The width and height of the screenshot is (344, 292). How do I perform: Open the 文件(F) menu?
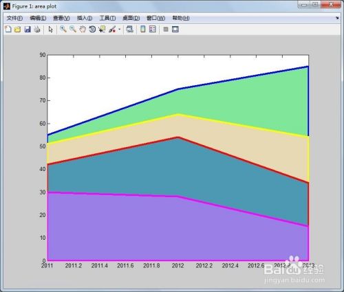(x=14, y=18)
